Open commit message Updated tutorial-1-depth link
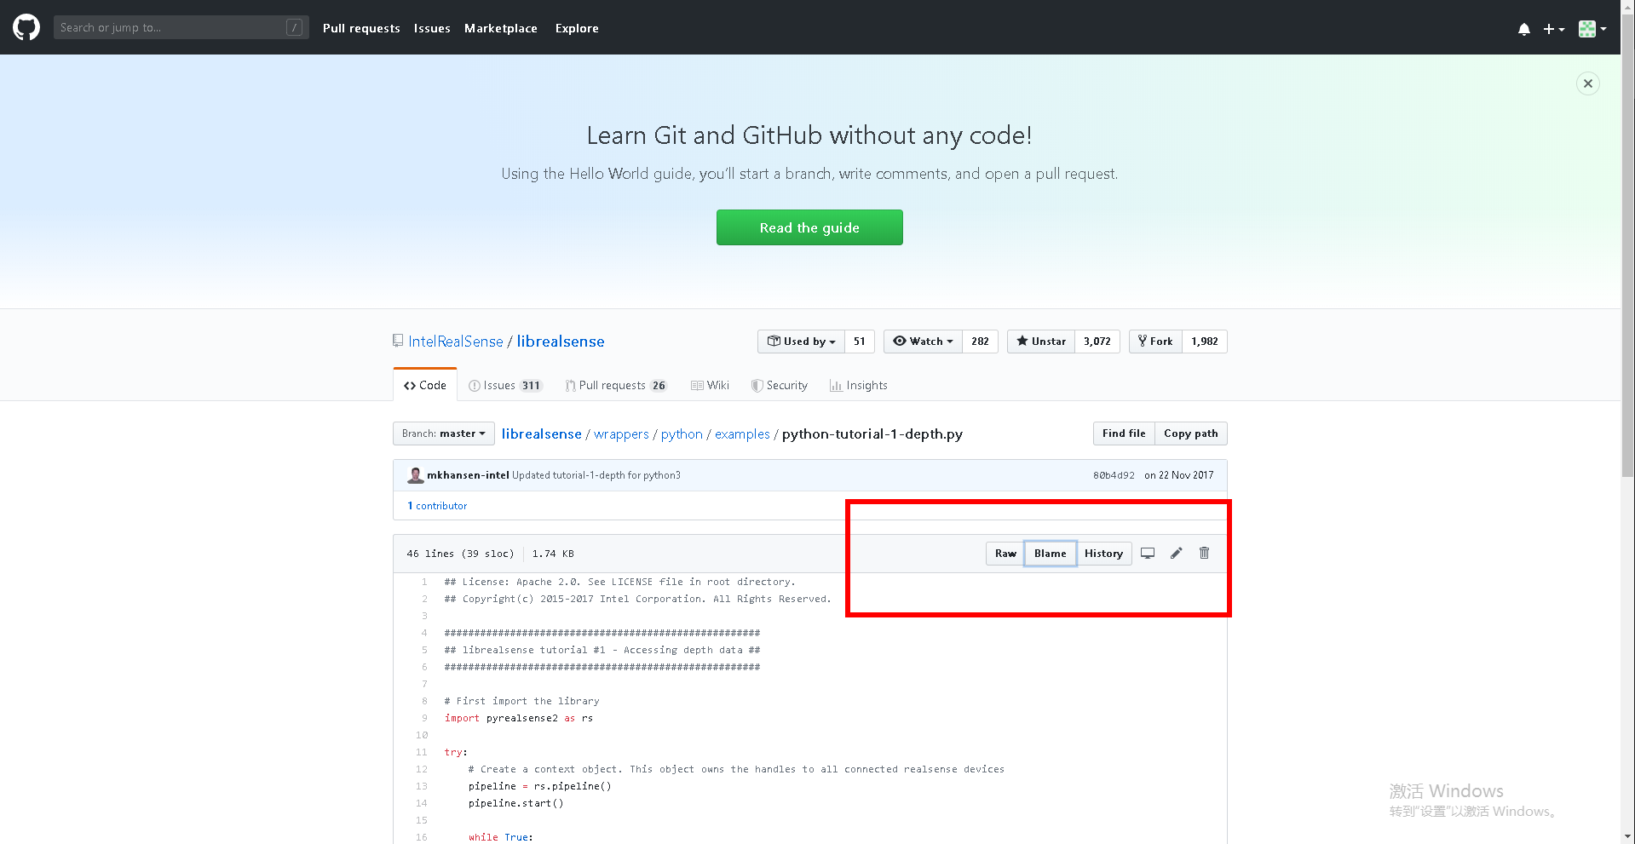Image resolution: width=1635 pixels, height=844 pixels. click(x=596, y=475)
